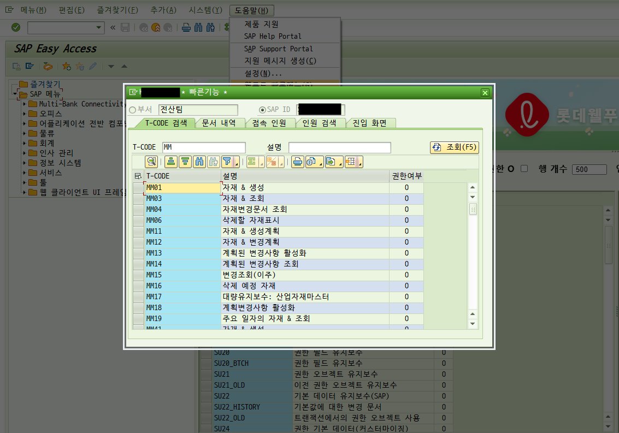
Task: Click the empty 설명 input field
Action: 339,147
